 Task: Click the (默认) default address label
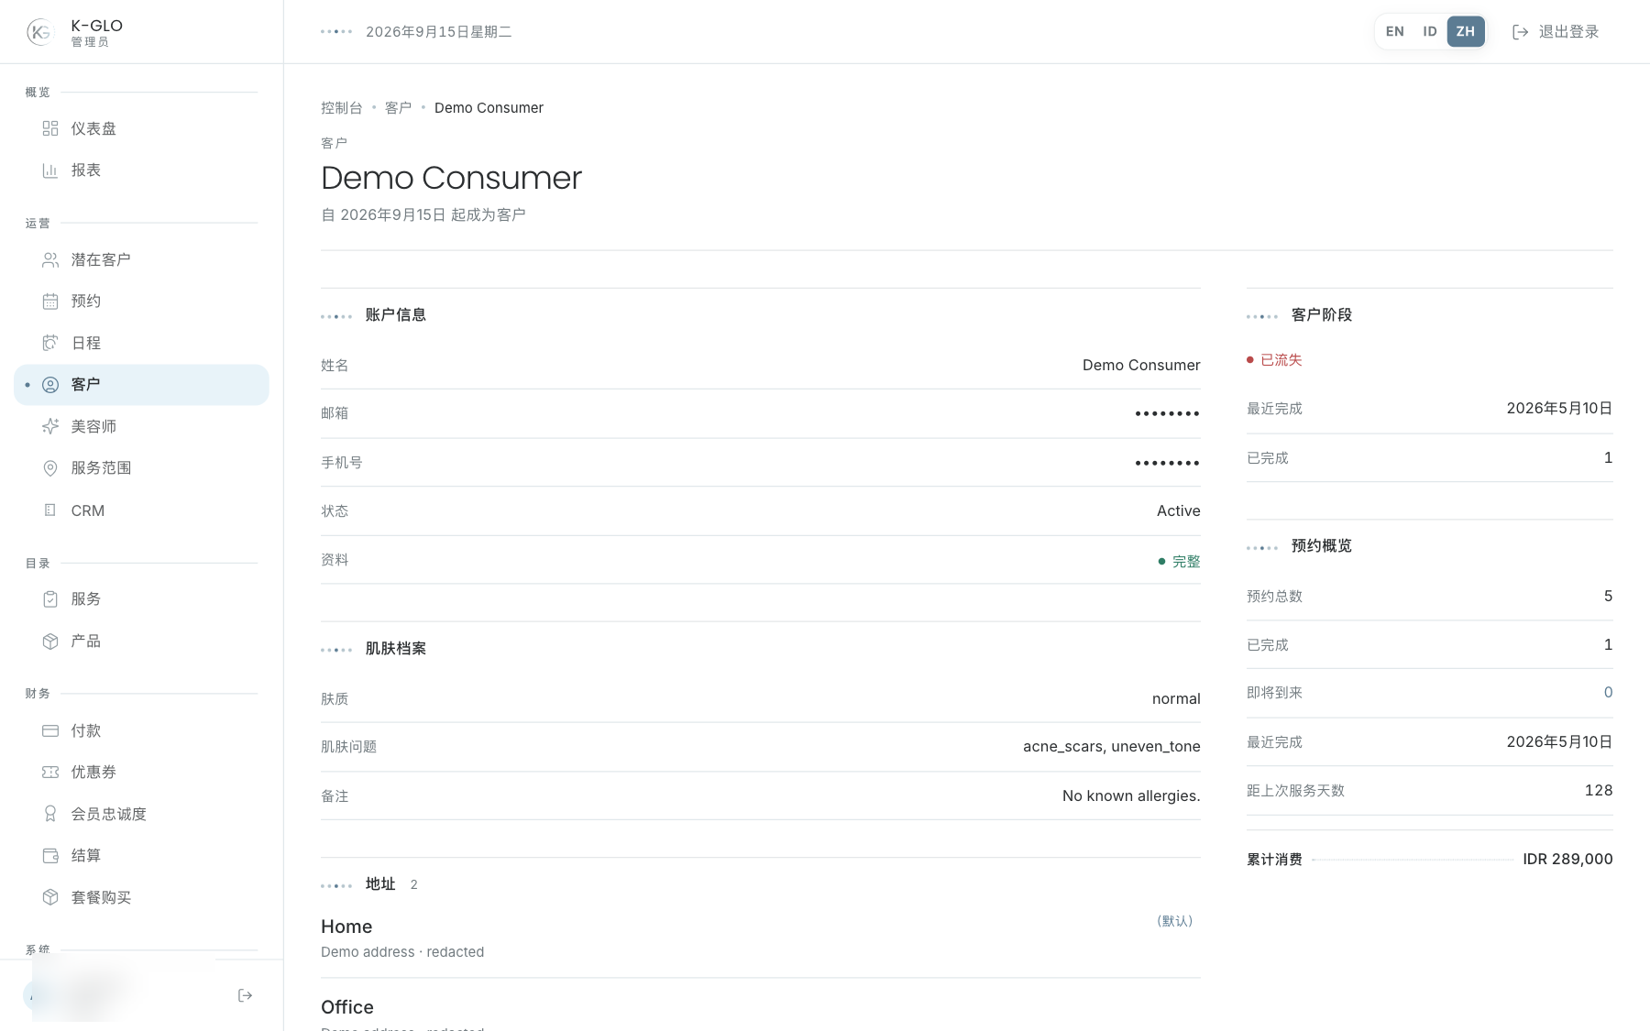pos(1174,921)
